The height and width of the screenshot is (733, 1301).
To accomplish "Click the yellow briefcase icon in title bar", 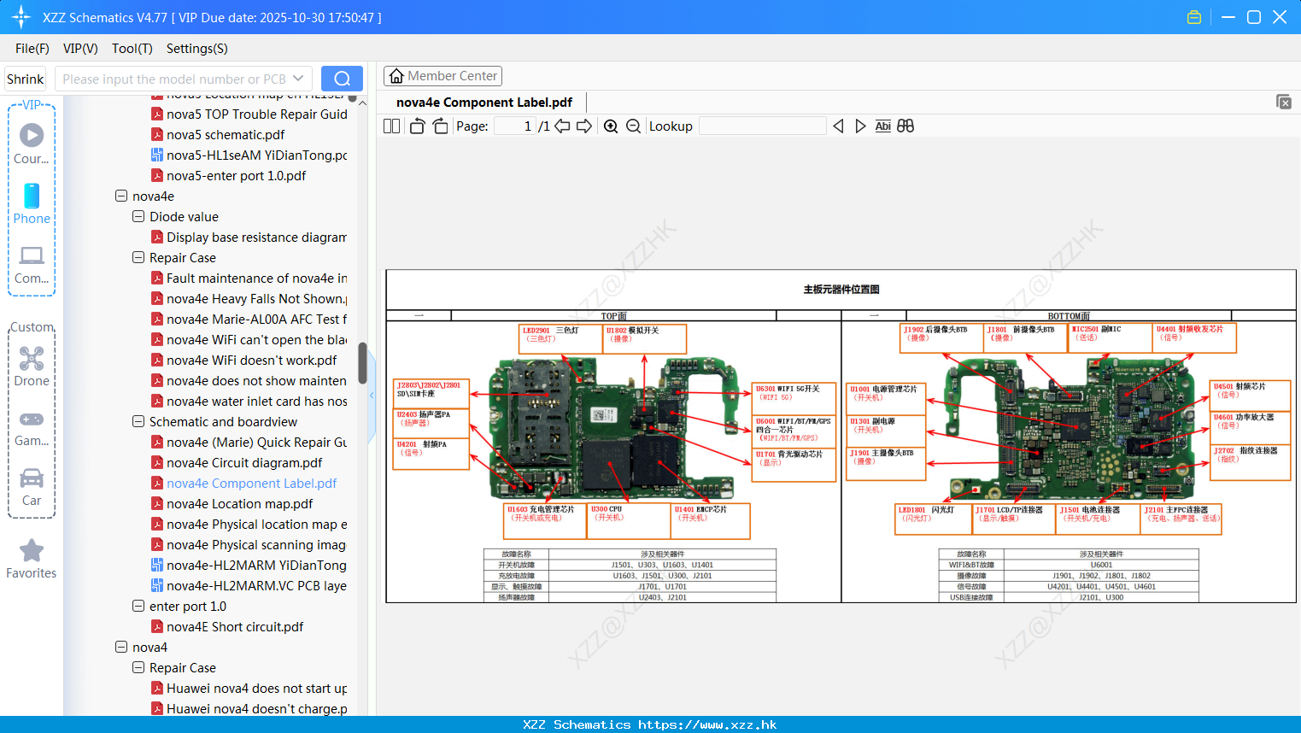I will pos(1194,17).
